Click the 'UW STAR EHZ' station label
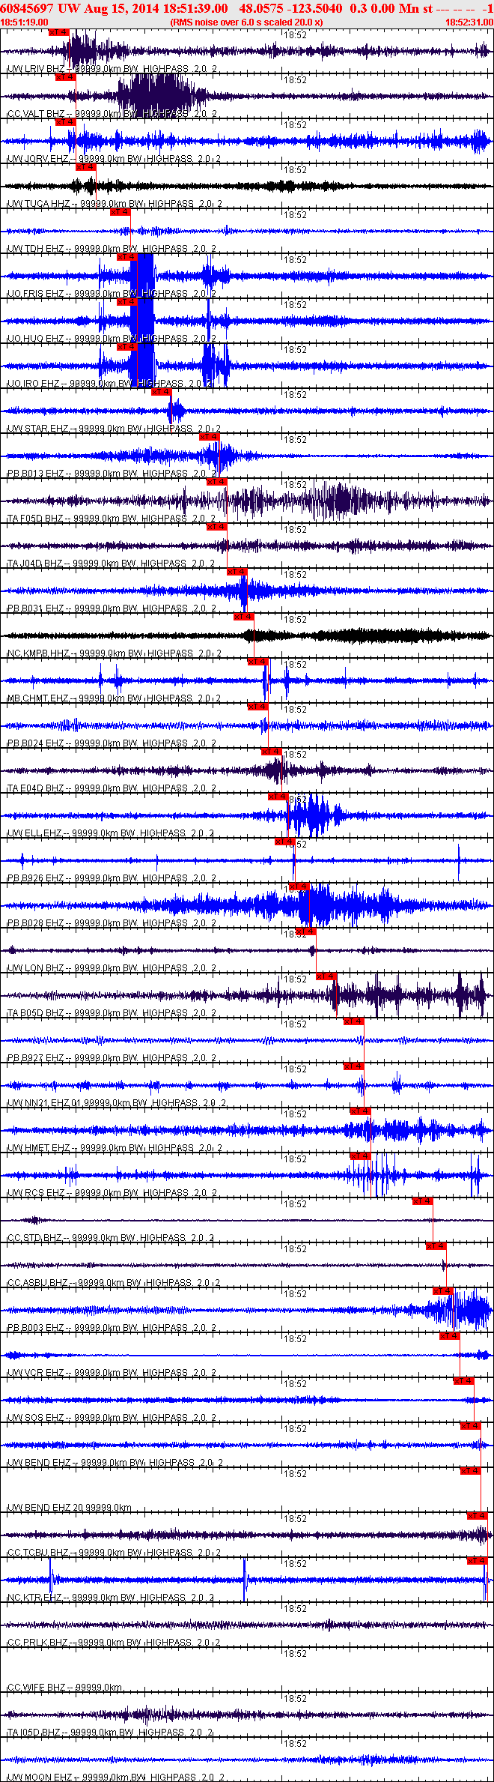 coord(38,429)
